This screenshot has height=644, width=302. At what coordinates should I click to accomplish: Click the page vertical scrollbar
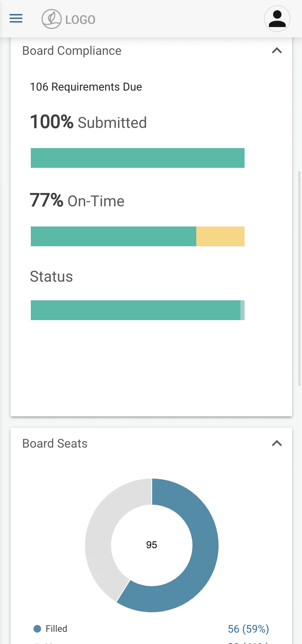pyautogui.click(x=300, y=279)
